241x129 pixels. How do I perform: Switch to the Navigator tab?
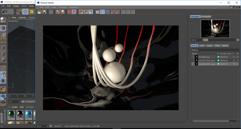[x=195, y=17]
